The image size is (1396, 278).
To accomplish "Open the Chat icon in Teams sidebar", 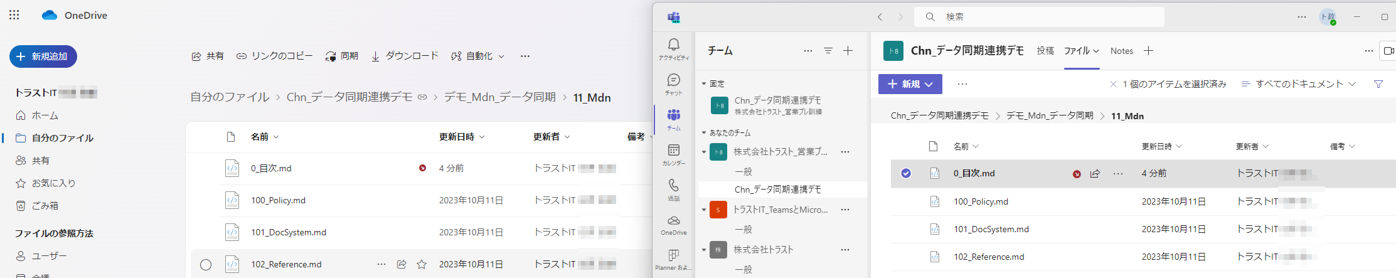I will point(674,84).
